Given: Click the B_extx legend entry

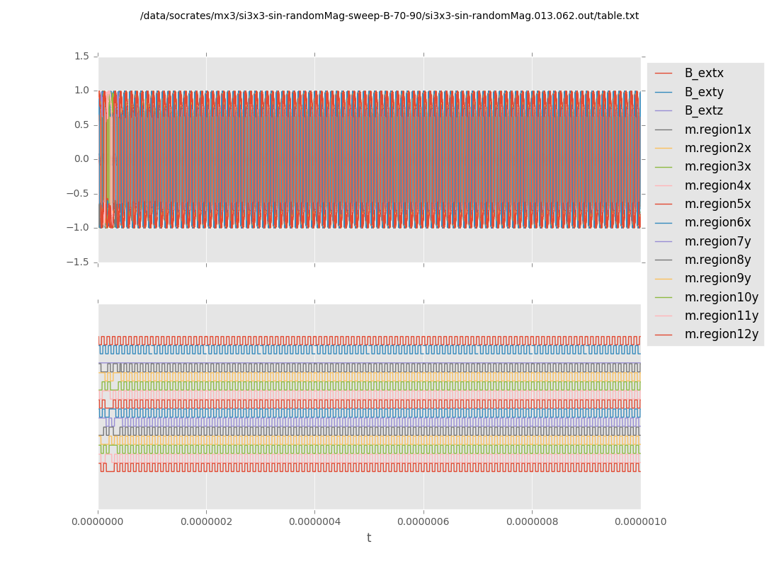Looking at the screenshot, I should 703,73.
